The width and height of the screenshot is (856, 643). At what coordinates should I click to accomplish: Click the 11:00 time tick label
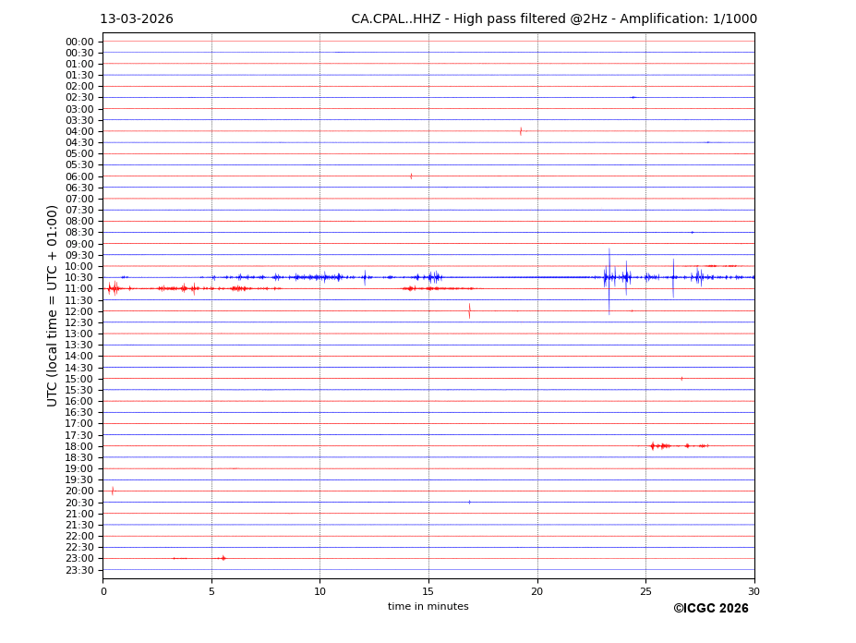click(79, 289)
